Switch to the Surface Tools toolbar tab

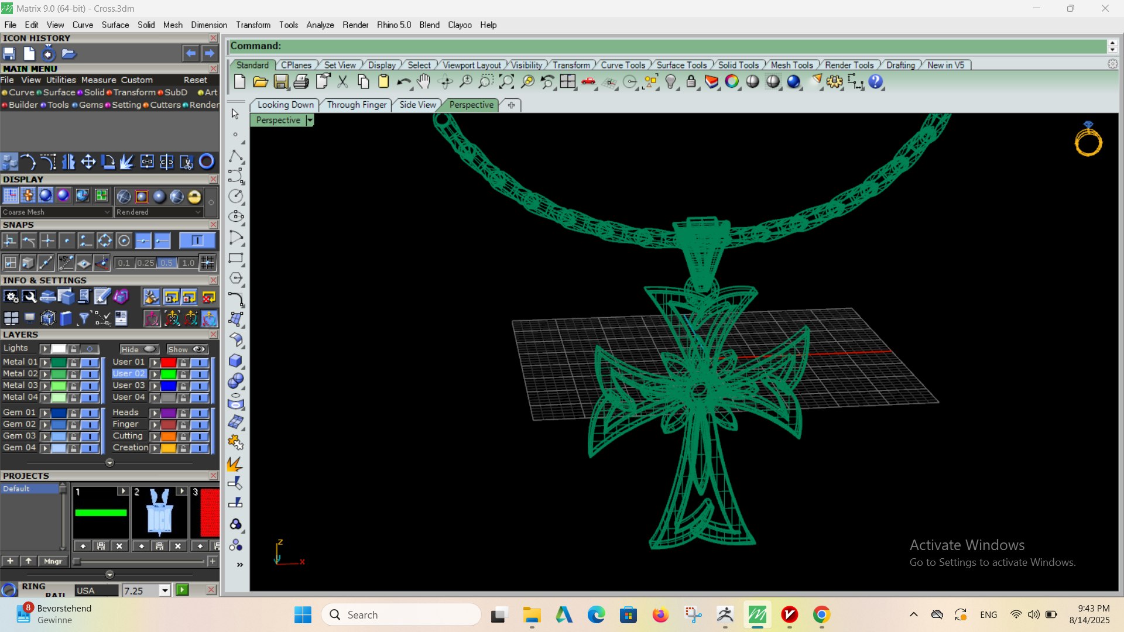681,65
